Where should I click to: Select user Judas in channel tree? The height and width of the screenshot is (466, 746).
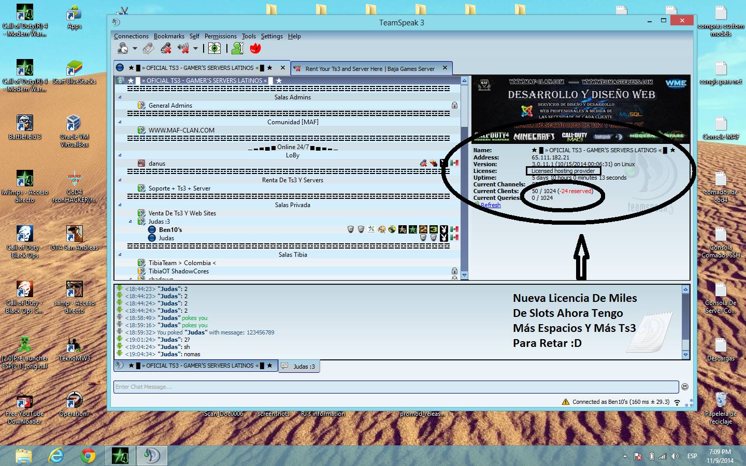pos(166,238)
